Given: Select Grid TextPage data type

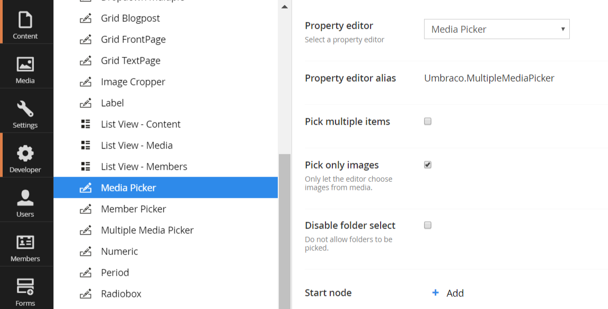Looking at the screenshot, I should point(131,61).
